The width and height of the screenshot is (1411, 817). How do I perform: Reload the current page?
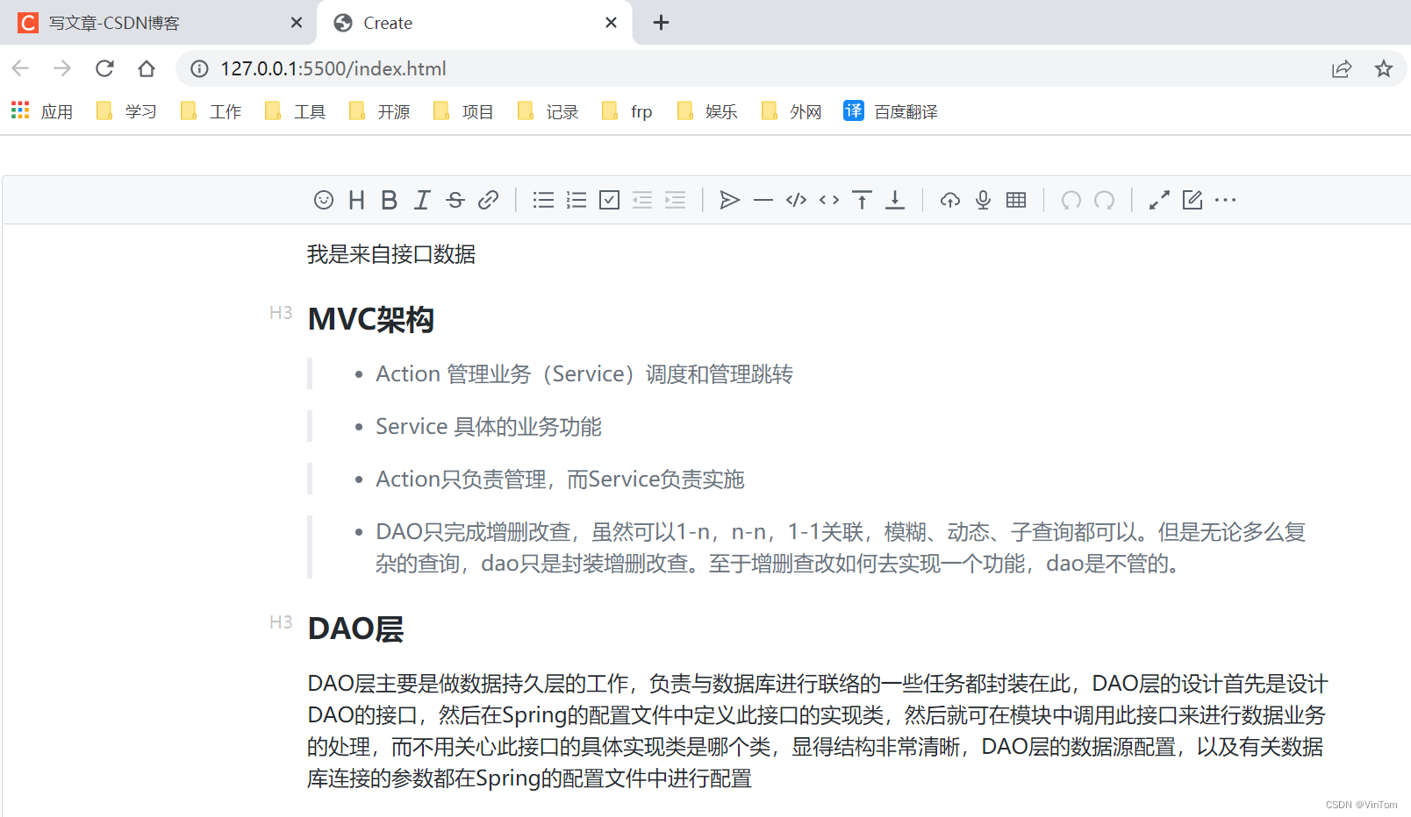[x=104, y=68]
